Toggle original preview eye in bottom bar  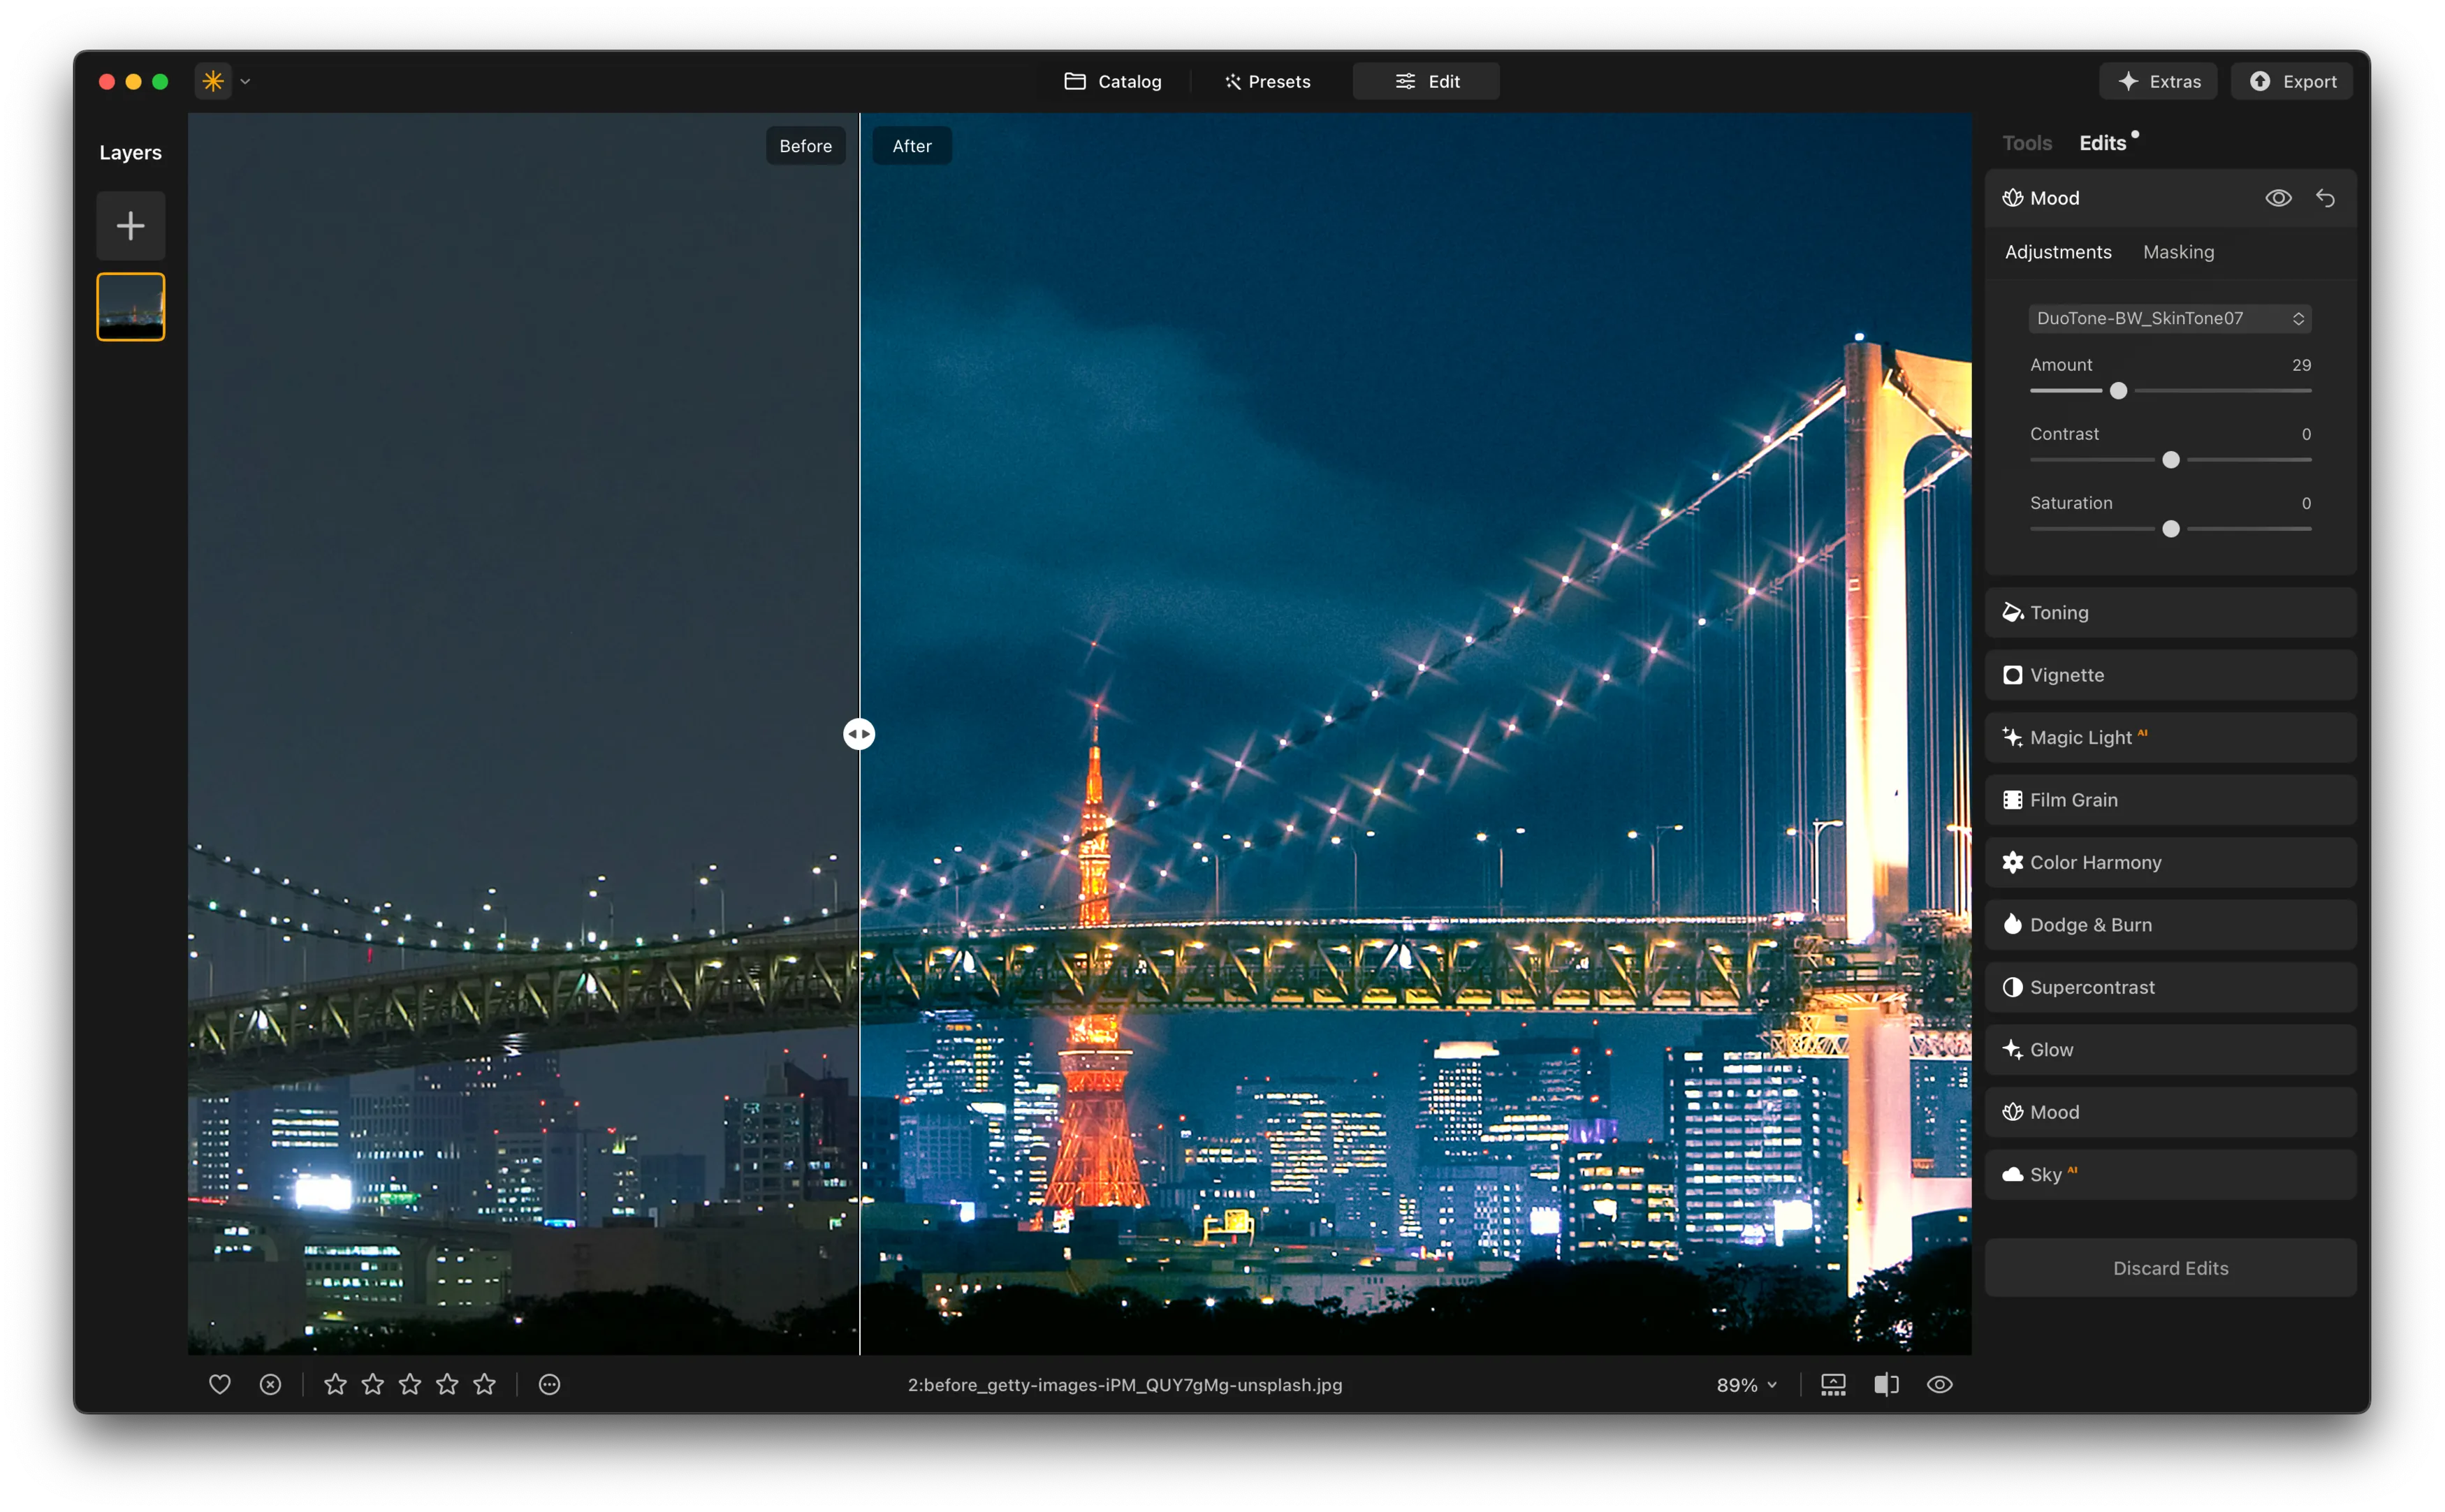click(x=1939, y=1384)
